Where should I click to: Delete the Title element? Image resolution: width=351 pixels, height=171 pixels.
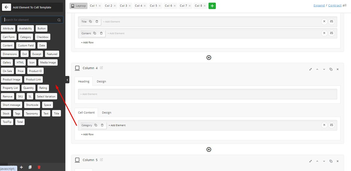(97, 22)
